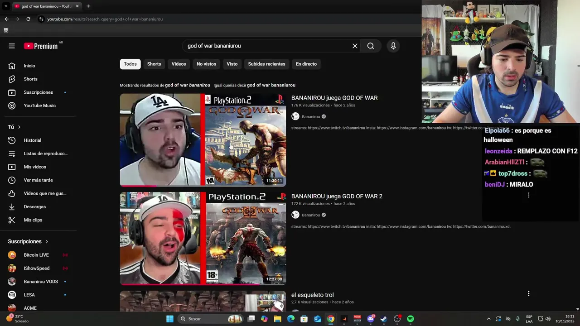Select the Visto filter chip
Viewport: 580px width, 326px height.
click(x=232, y=64)
